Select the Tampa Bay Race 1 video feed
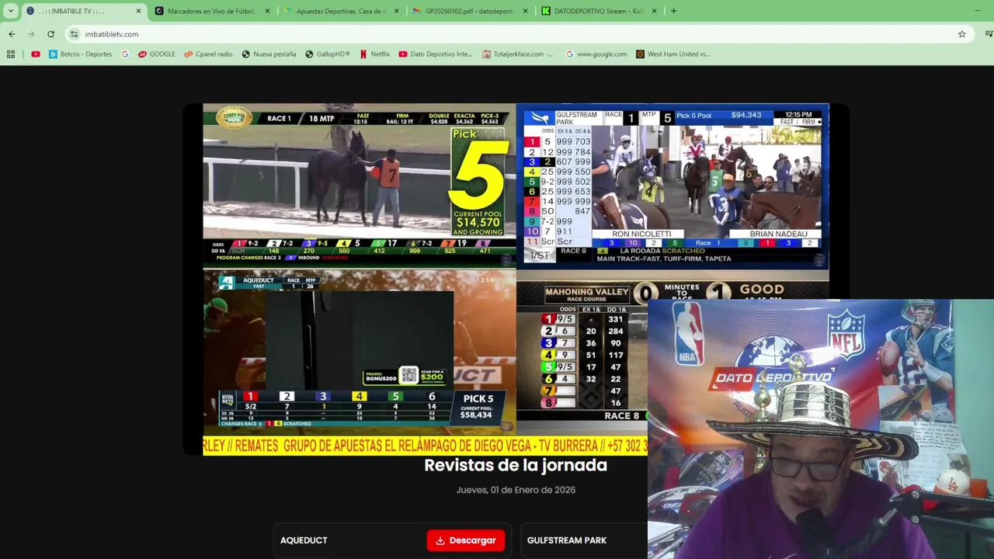The height and width of the screenshot is (559, 994). pyautogui.click(x=360, y=185)
